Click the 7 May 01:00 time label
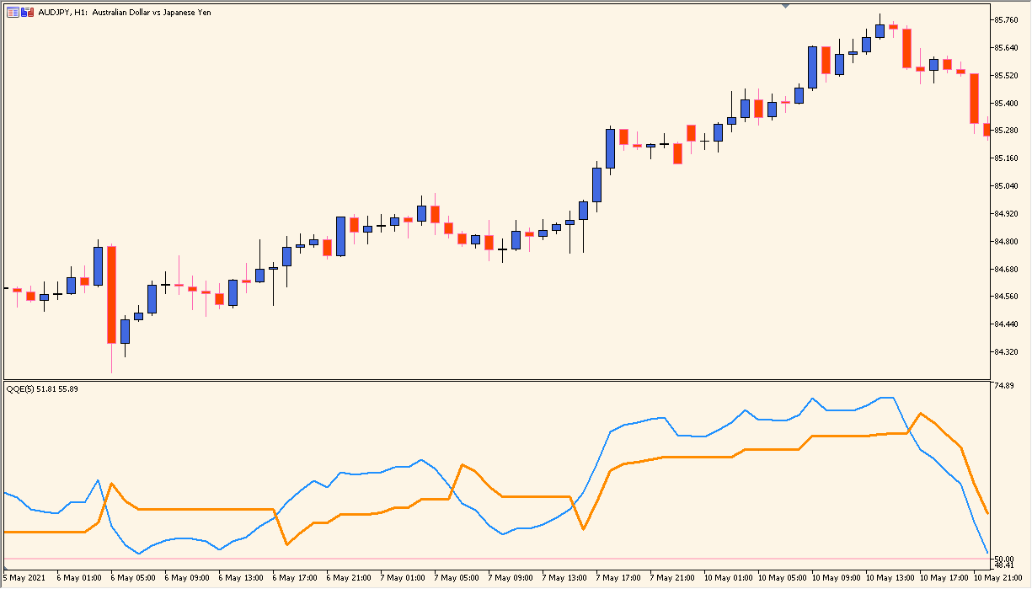 pos(404,578)
